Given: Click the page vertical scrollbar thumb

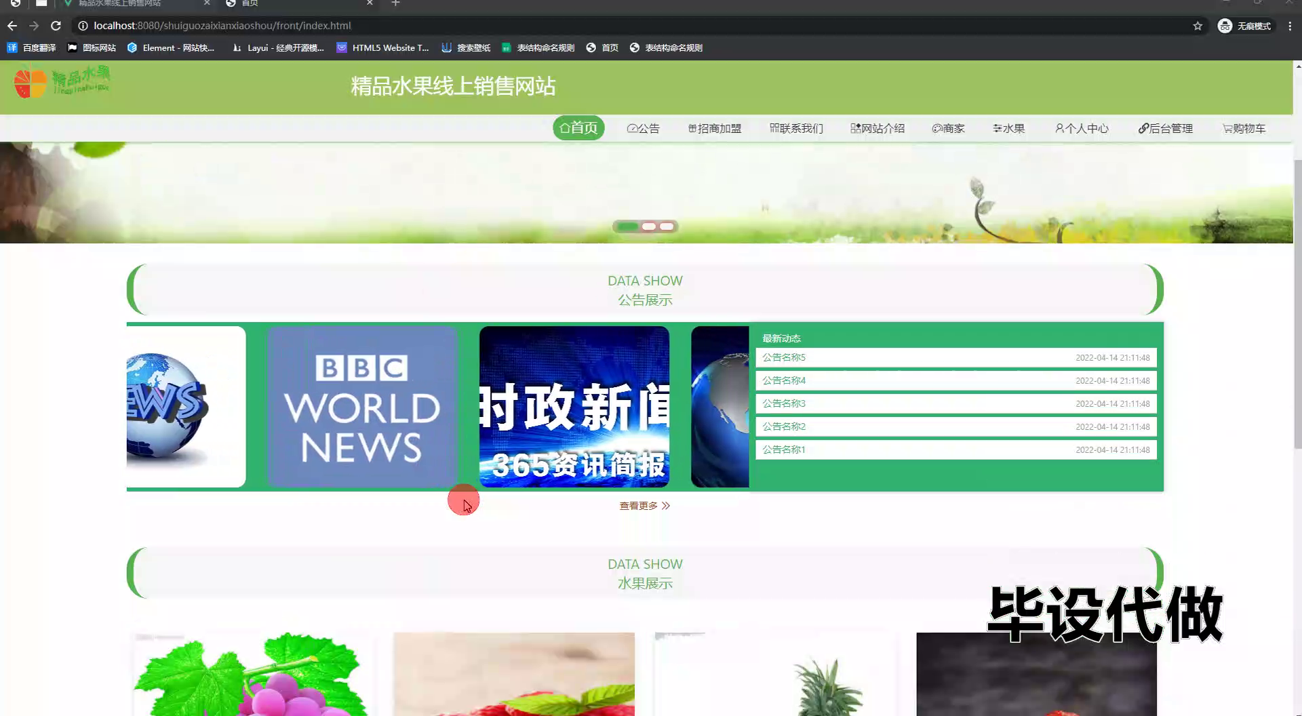Looking at the screenshot, I should pyautogui.click(x=1298, y=304).
